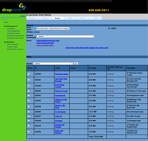Tick checkbox for Personal Jesus row
The width and height of the screenshot is (148, 141).
coord(29,74)
